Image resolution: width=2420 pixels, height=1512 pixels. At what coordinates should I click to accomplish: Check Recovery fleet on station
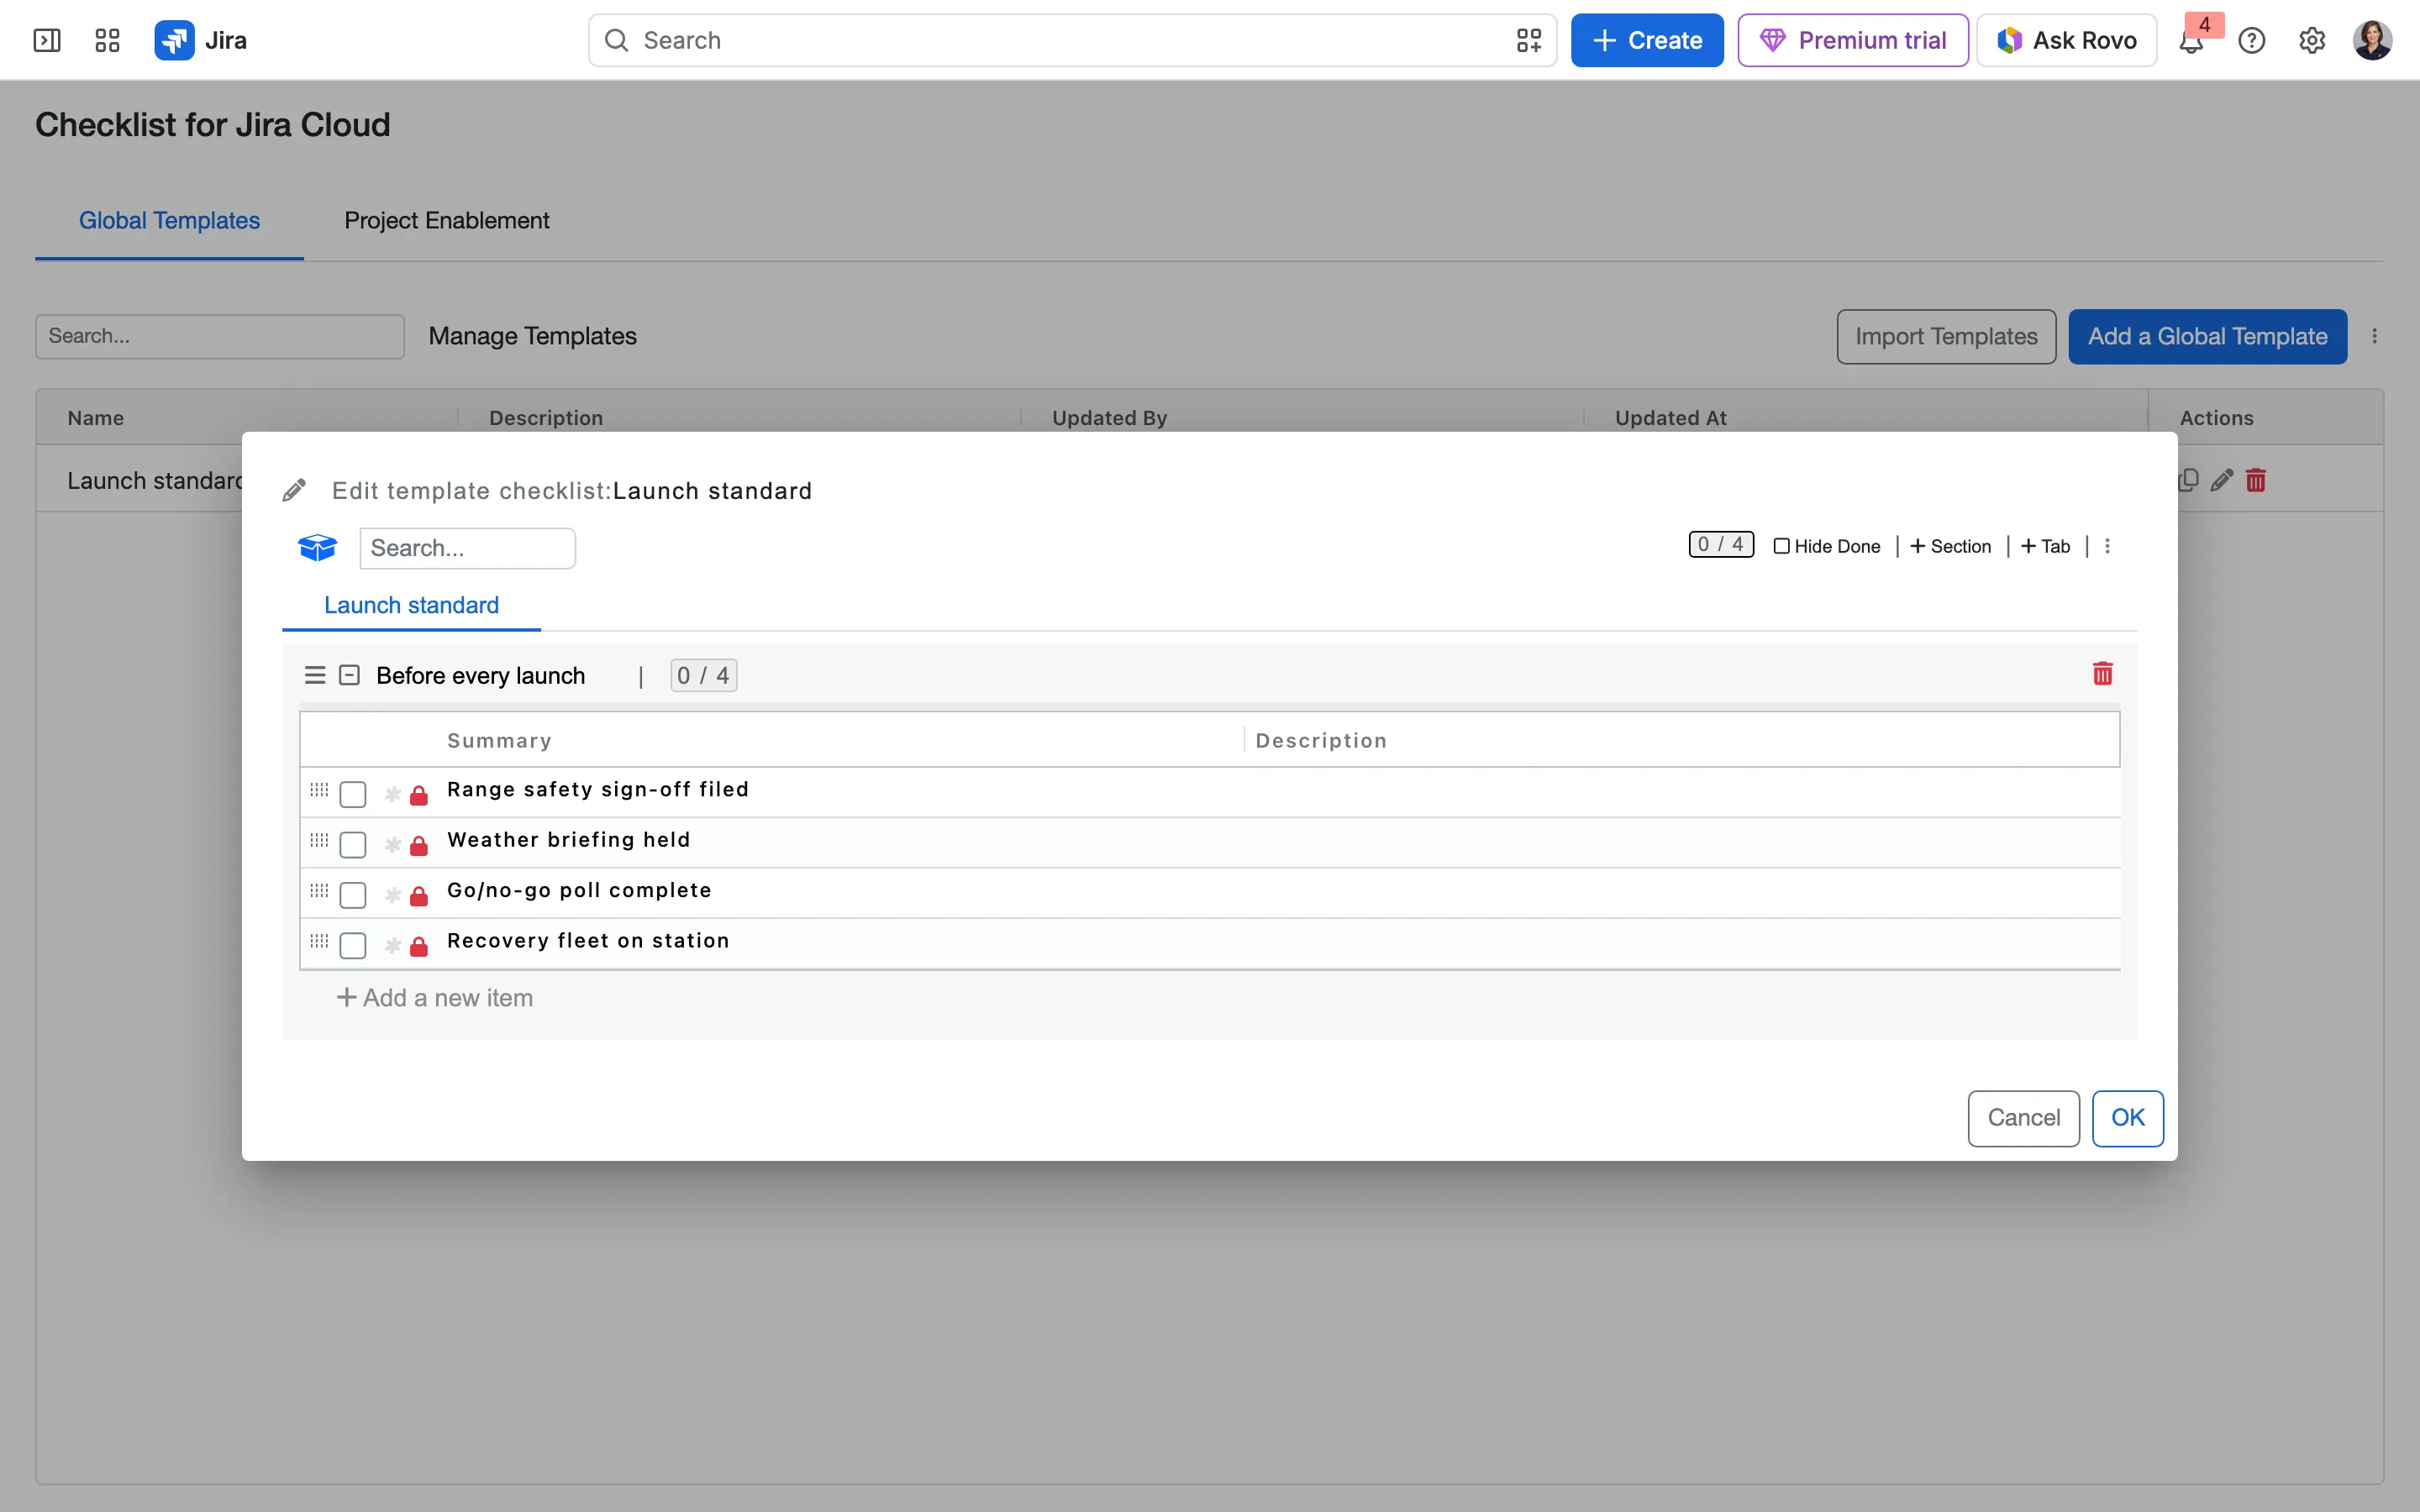(353, 946)
